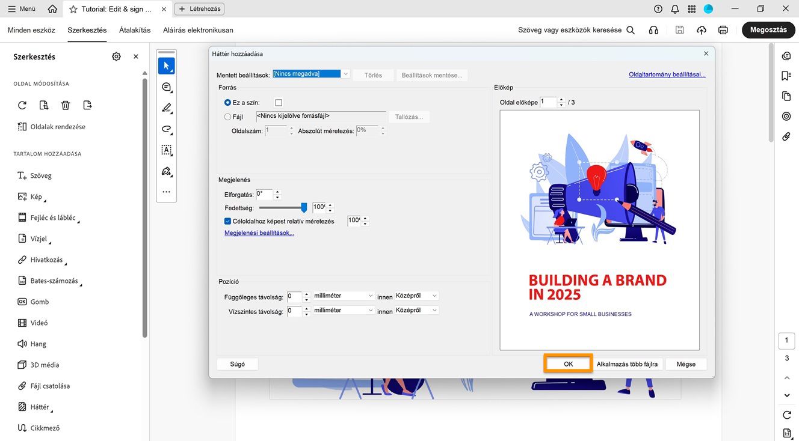The width and height of the screenshot is (799, 441).
Task: Open the Help question mark icon
Action: tap(658, 9)
